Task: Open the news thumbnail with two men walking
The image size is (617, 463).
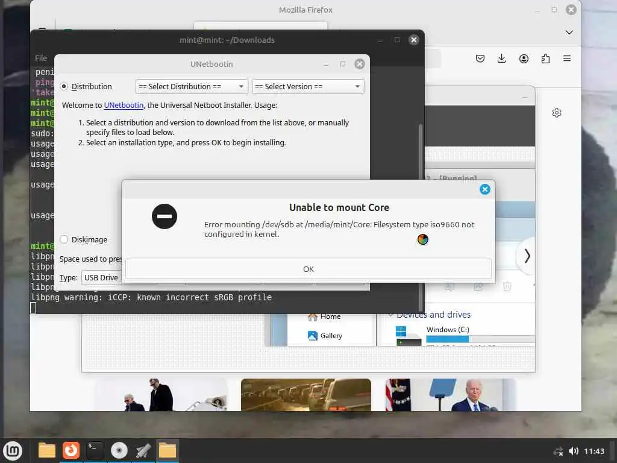Action: pyautogui.click(x=161, y=395)
